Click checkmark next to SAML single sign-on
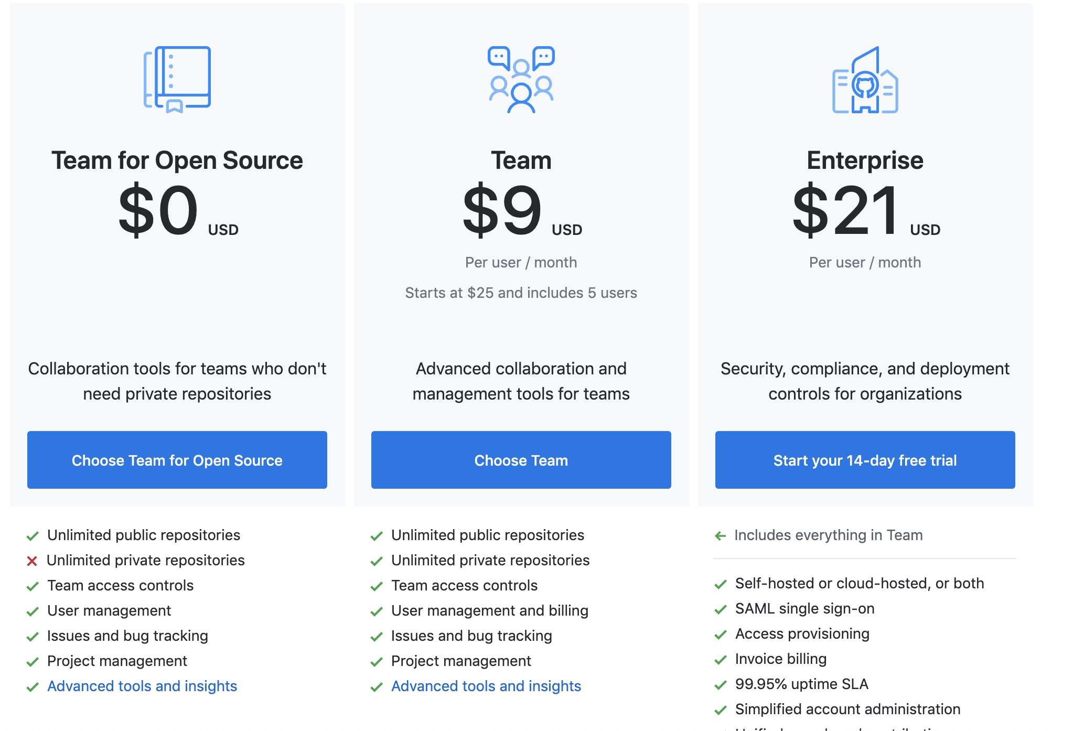 [x=721, y=609]
